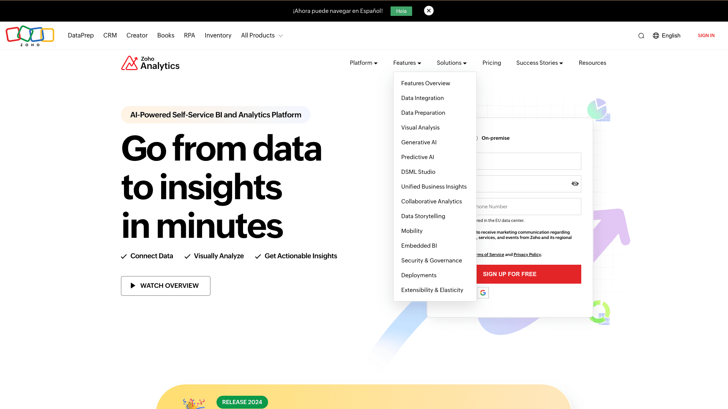The width and height of the screenshot is (728, 409).
Task: Click the first signup text field
Action: click(529, 161)
